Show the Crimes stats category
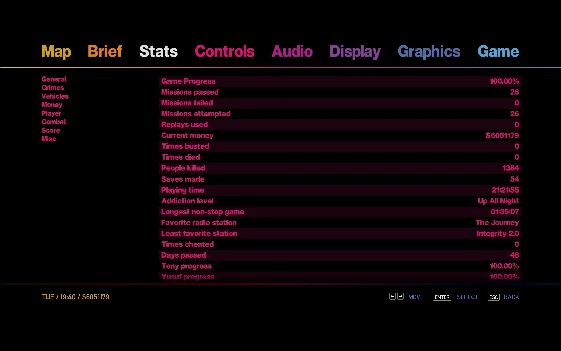Image resolution: width=561 pixels, height=351 pixels. pos(53,88)
